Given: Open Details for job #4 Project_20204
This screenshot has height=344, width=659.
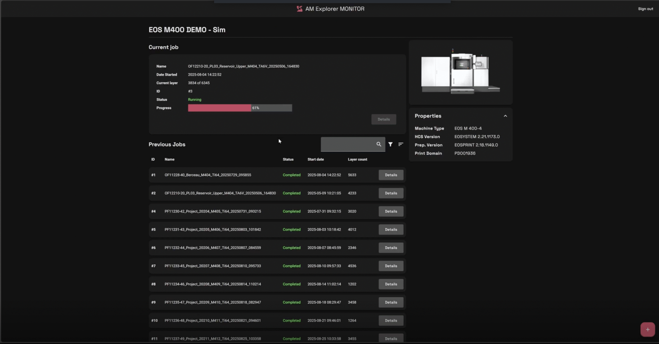Looking at the screenshot, I should 391,211.
